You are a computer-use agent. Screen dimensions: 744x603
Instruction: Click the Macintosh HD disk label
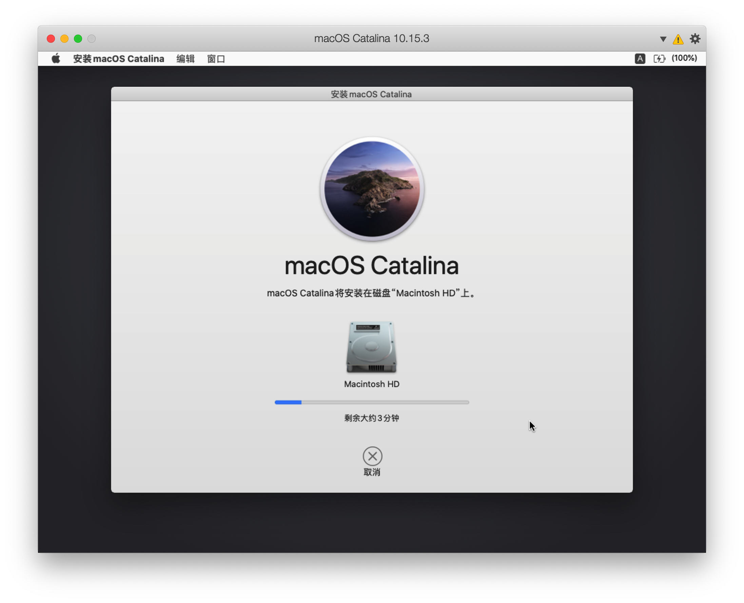point(372,384)
